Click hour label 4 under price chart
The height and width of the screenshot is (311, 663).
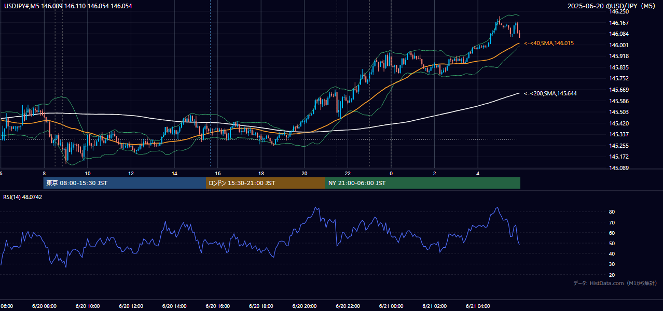point(478,173)
